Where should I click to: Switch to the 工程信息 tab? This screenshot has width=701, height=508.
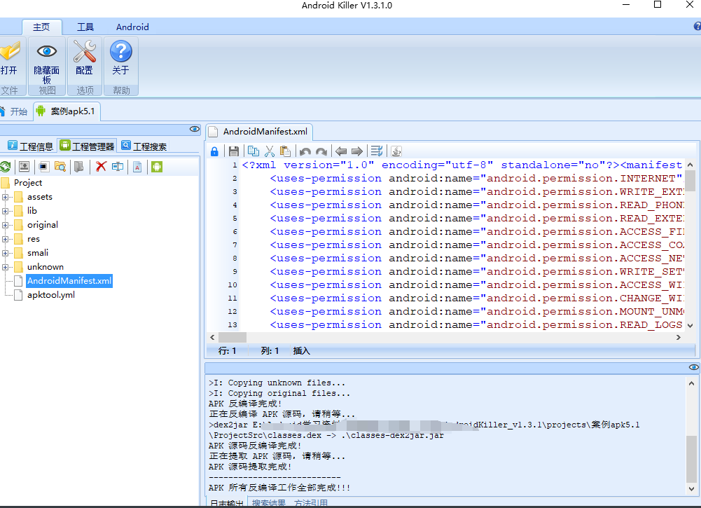coord(30,146)
